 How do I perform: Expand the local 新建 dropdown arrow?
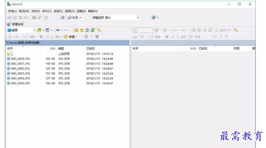[x=76, y=37]
